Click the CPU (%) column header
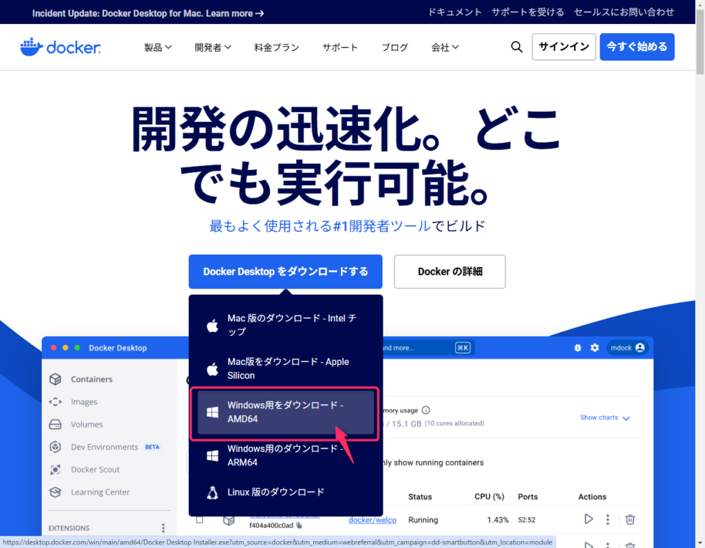The image size is (705, 548). pos(490,497)
